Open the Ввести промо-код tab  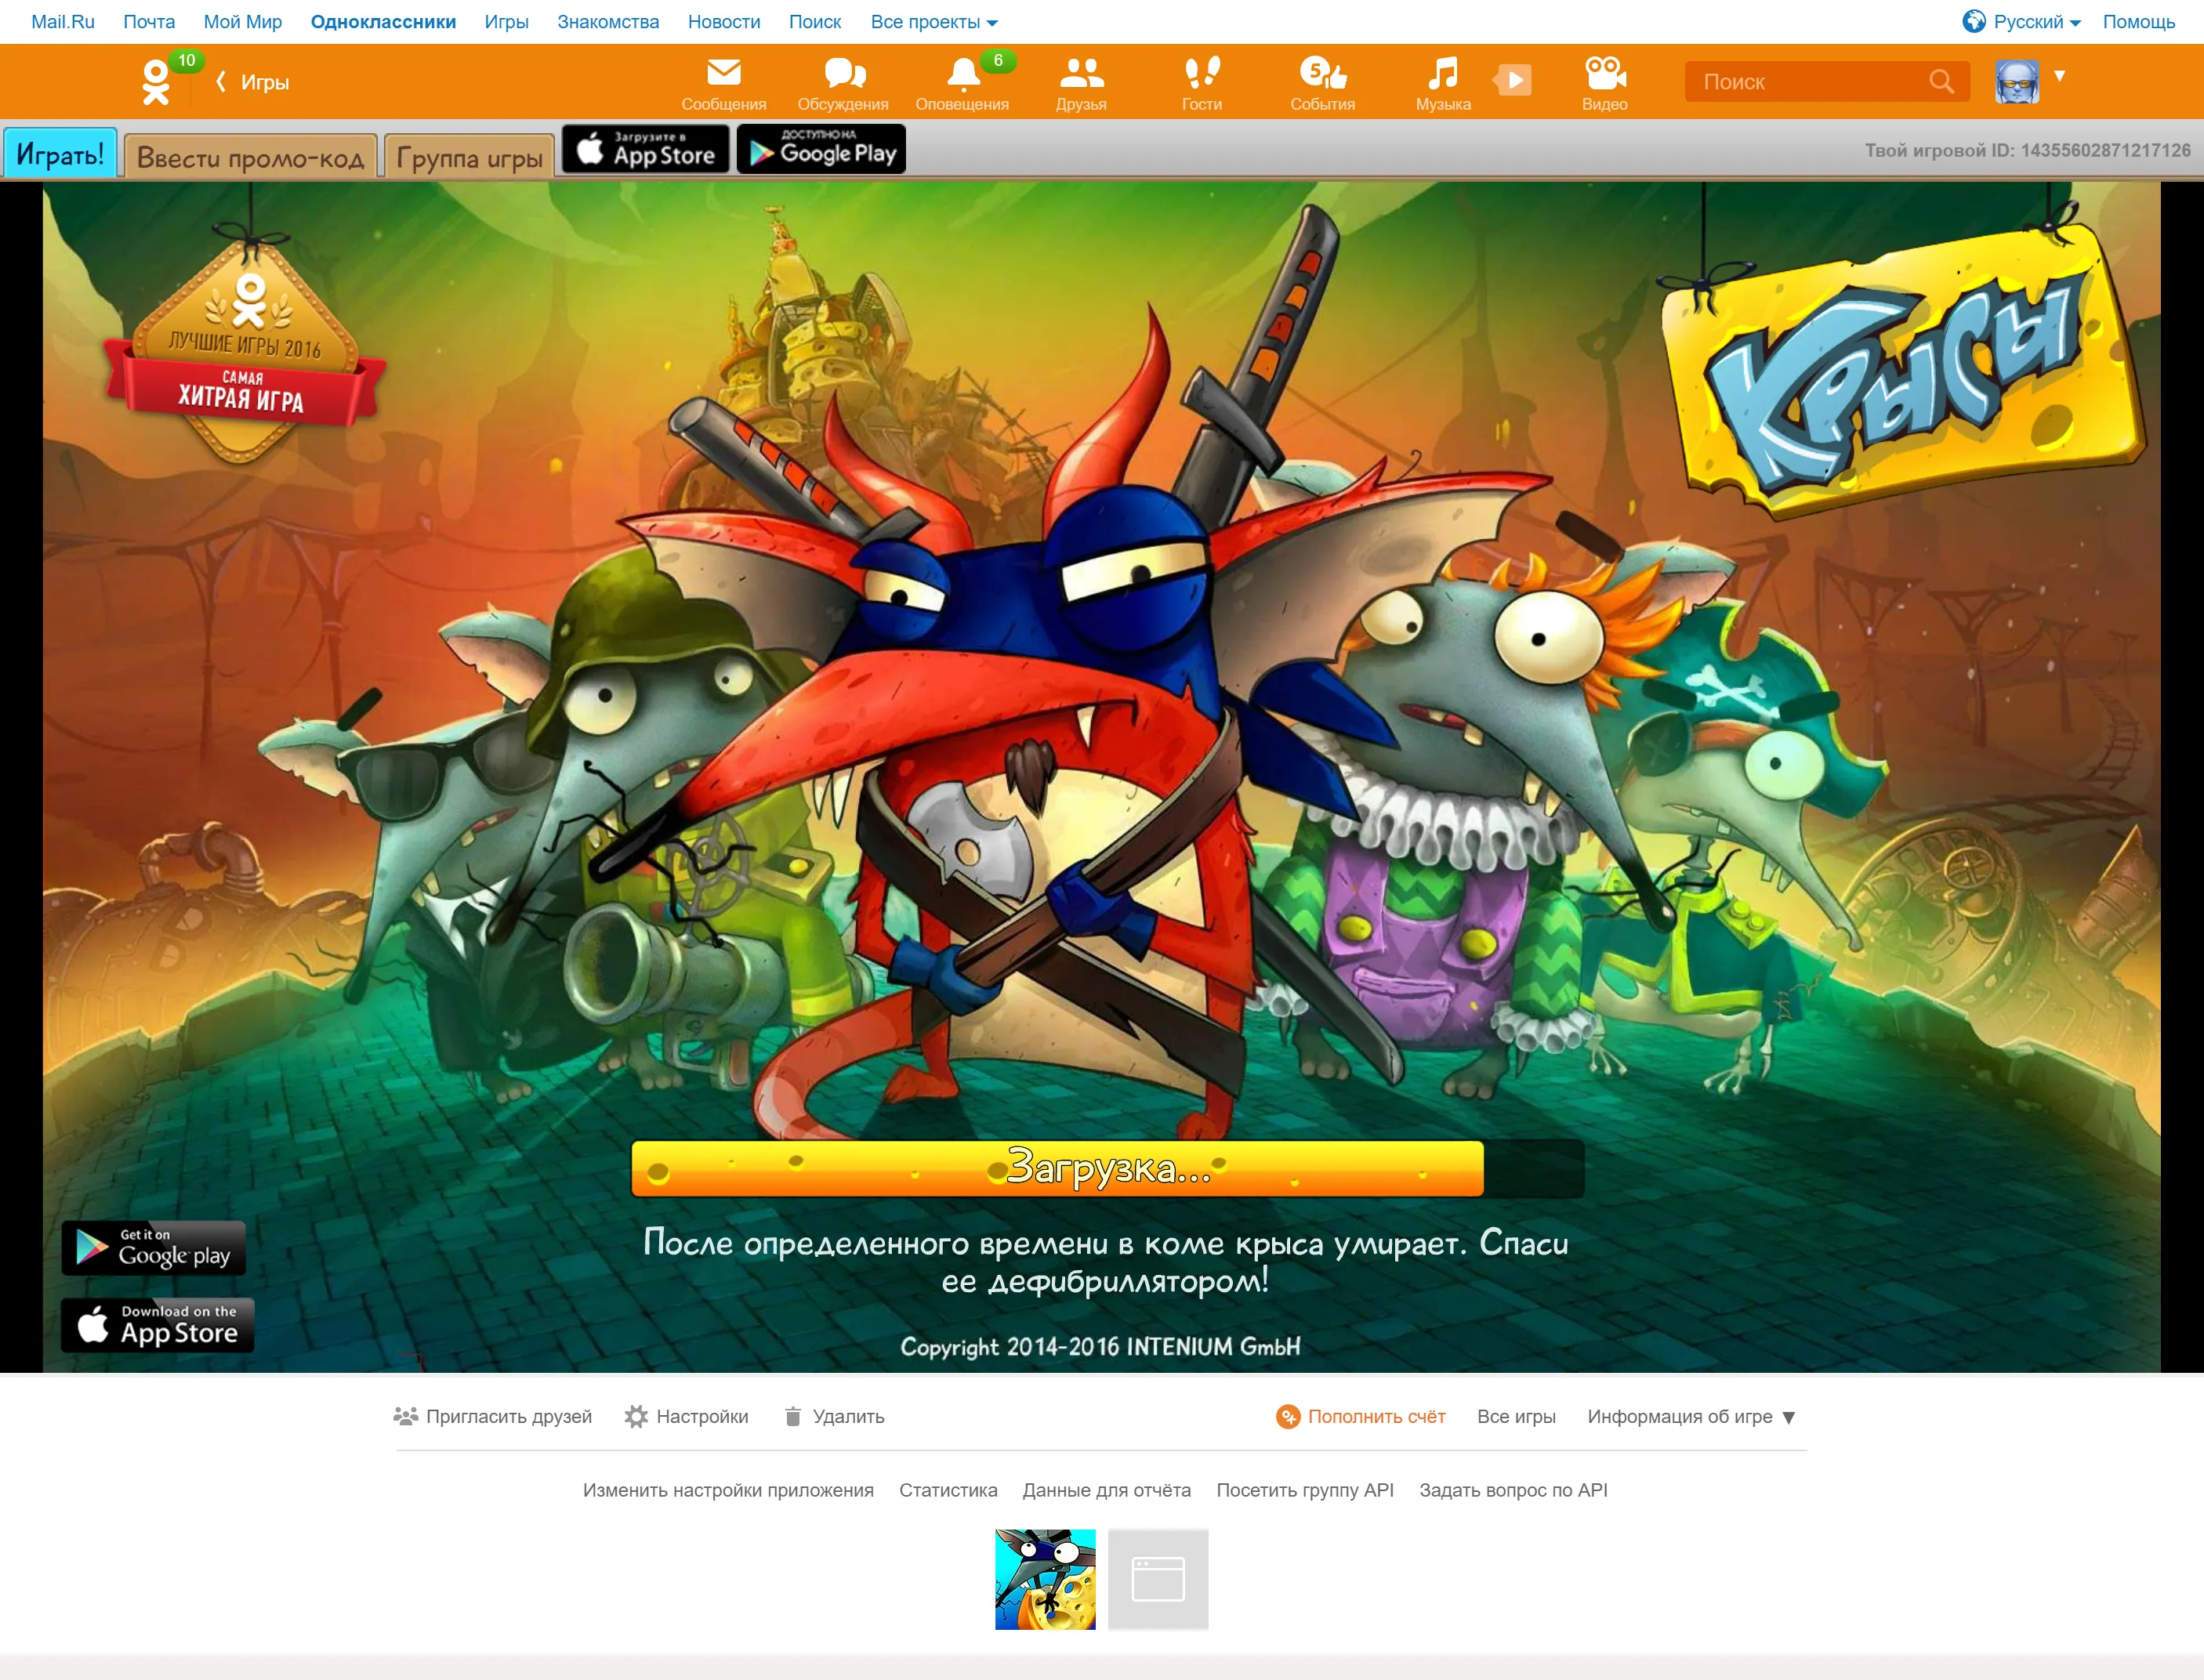(250, 157)
